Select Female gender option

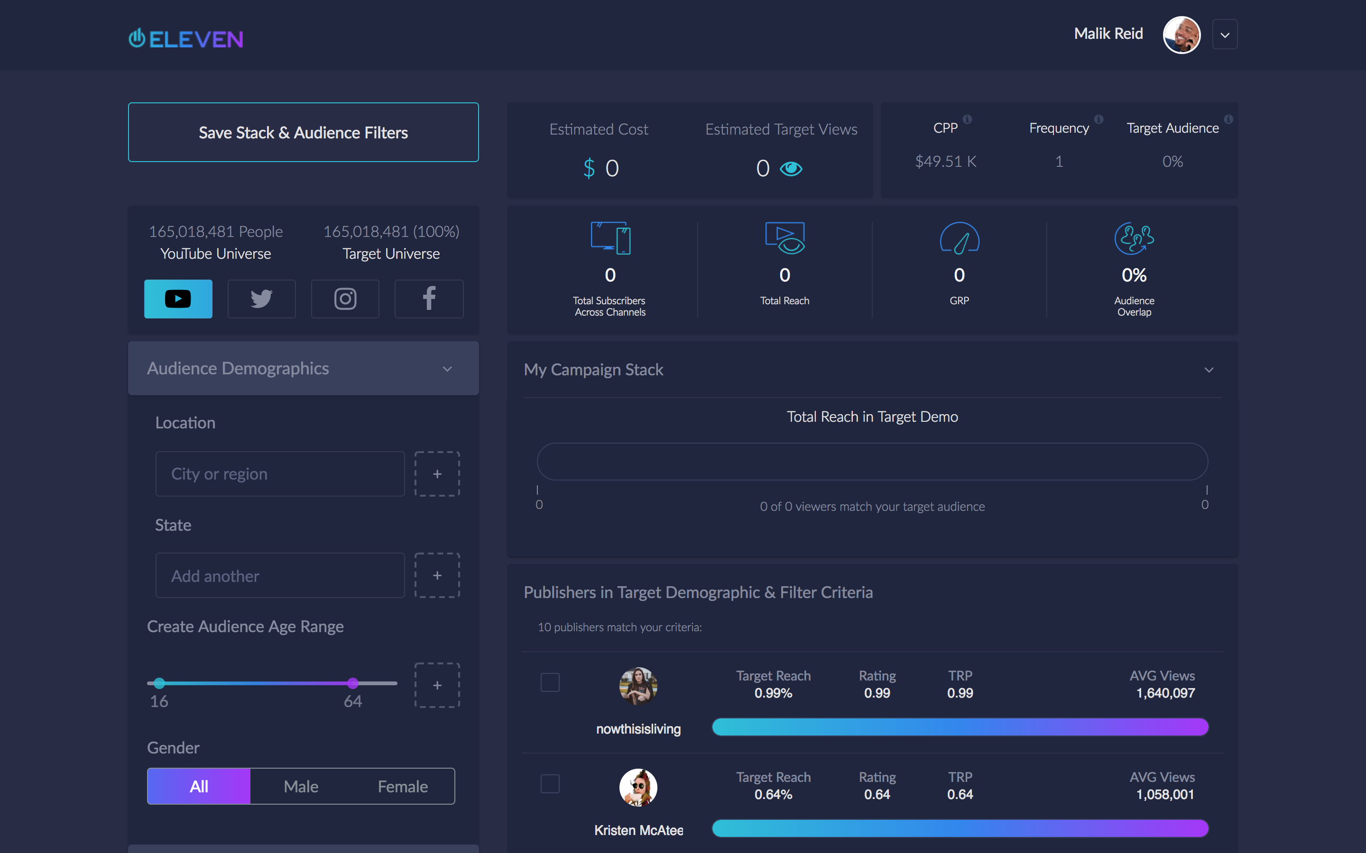(403, 786)
